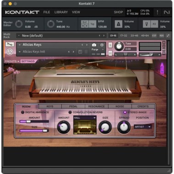
Task: Click the Native Instruments logo icon
Action: pos(167,12)
